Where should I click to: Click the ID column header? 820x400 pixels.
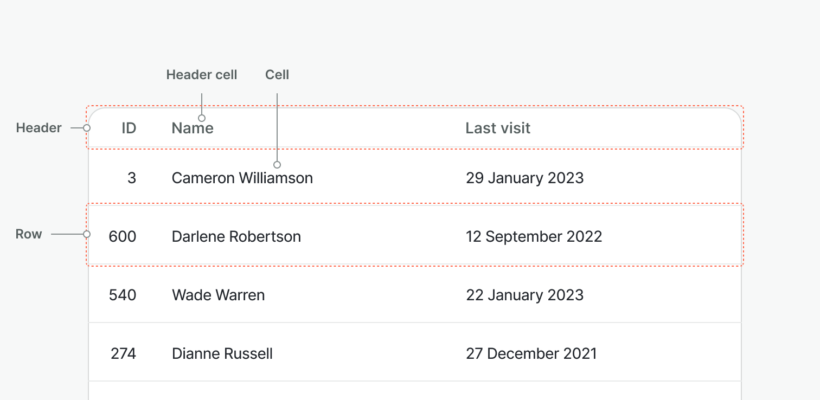(129, 128)
